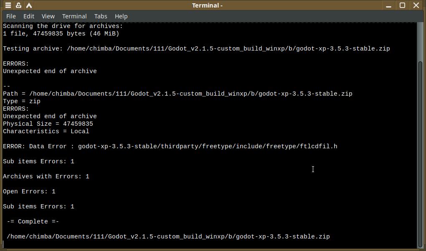This screenshot has height=251, width=426.
Task: Maximize the Terminal window
Action: click(x=402, y=5)
